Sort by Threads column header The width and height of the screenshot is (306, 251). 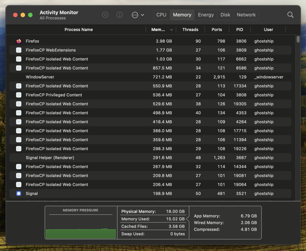190,30
